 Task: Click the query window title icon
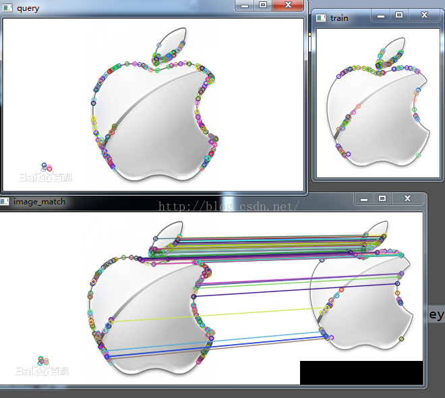tap(7, 8)
